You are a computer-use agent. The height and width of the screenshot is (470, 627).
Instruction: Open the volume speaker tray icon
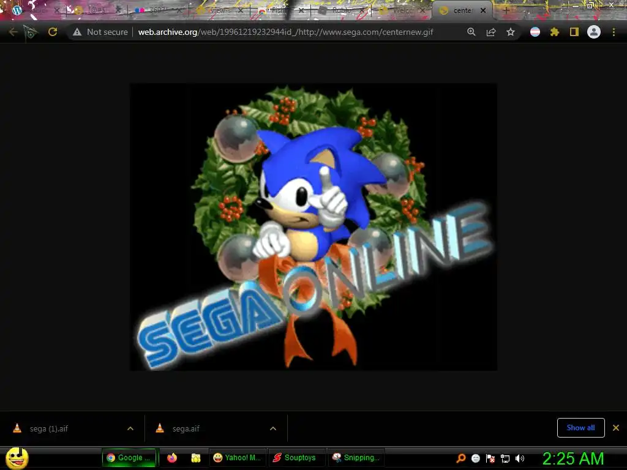click(520, 458)
